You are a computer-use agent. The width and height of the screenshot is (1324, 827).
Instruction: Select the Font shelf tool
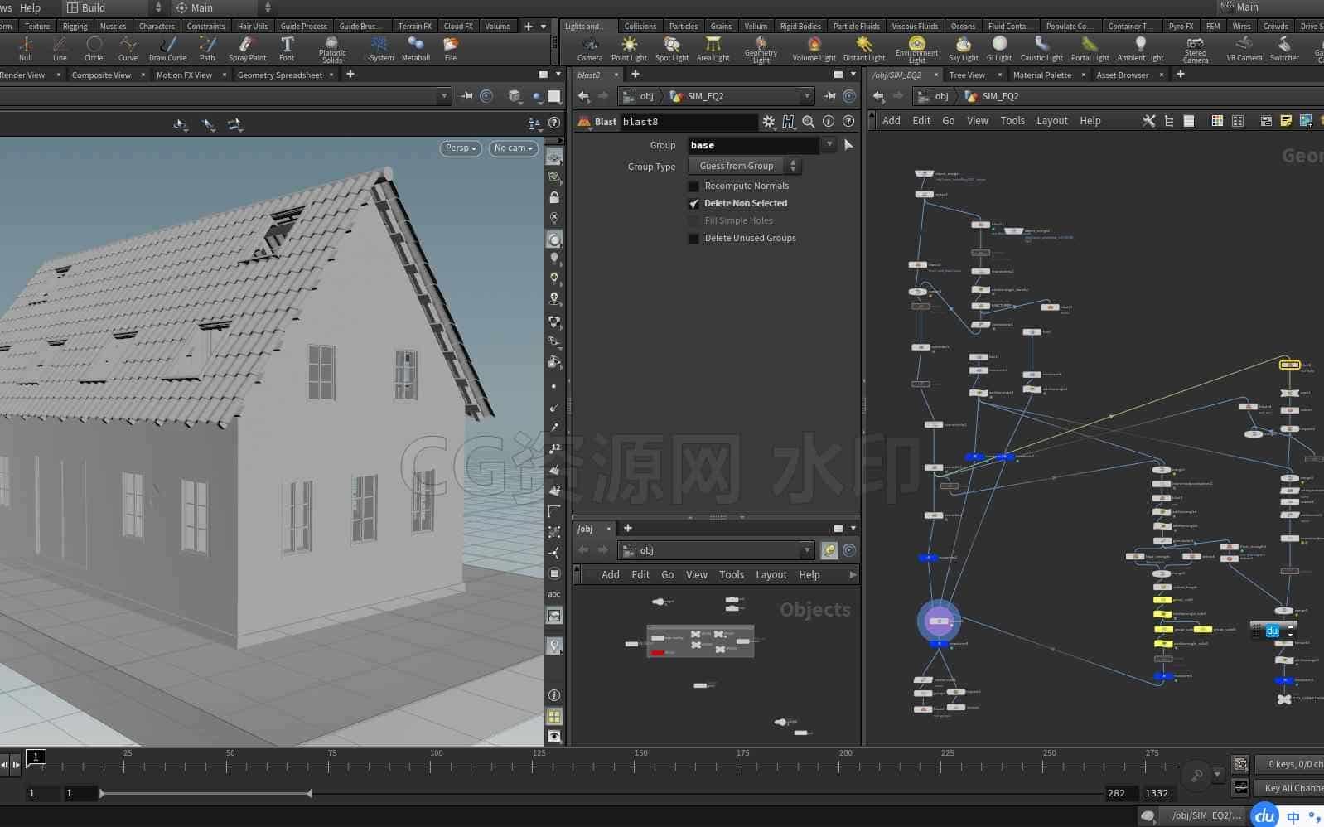click(287, 49)
